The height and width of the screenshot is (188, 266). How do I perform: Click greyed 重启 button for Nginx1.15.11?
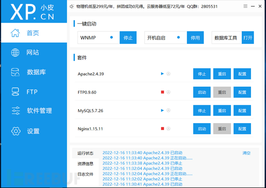(222, 129)
